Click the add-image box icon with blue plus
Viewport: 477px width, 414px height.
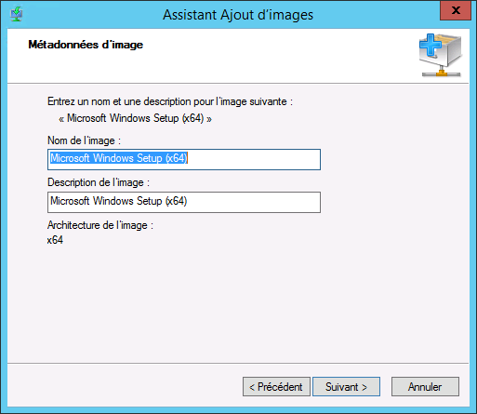441,55
